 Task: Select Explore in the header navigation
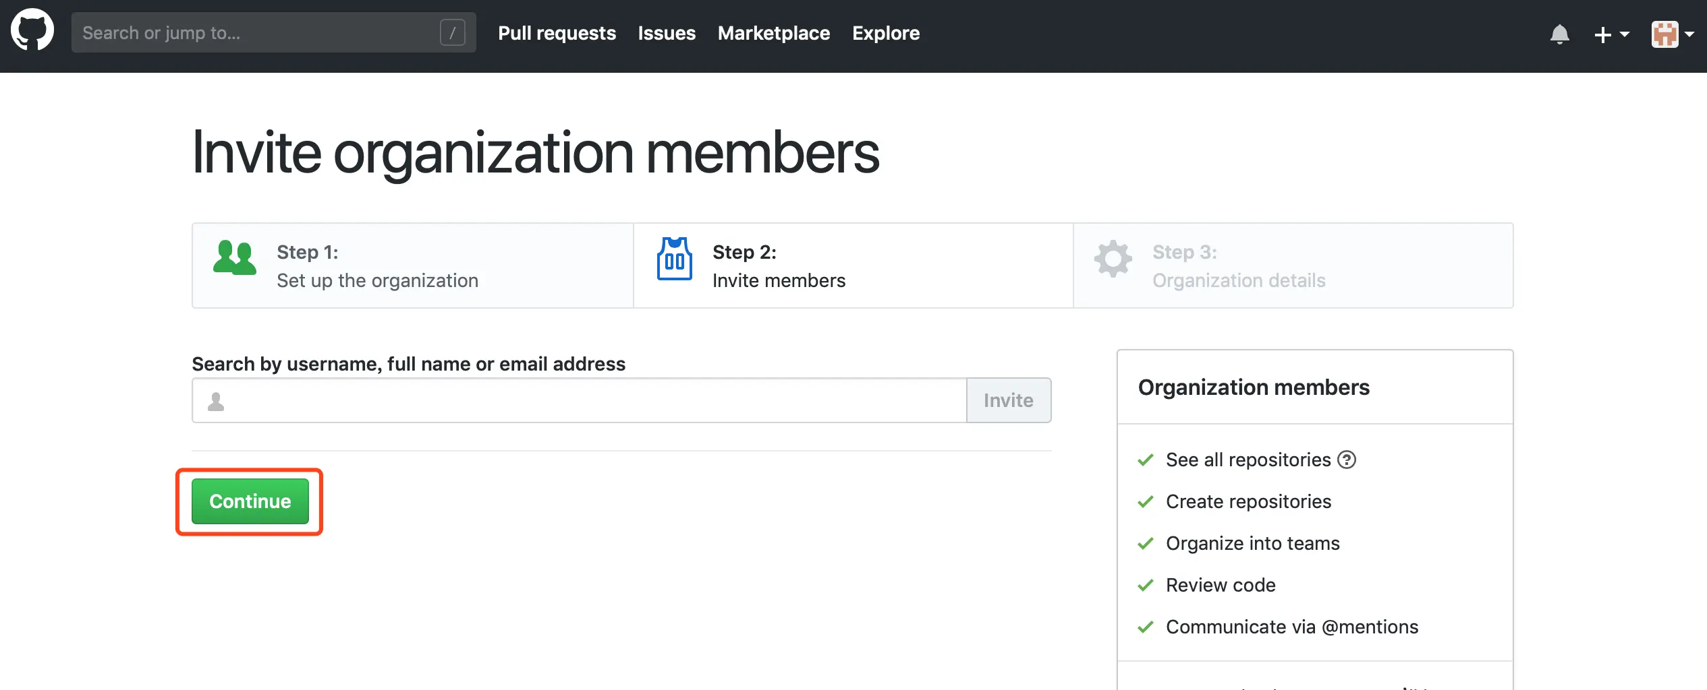tap(885, 33)
